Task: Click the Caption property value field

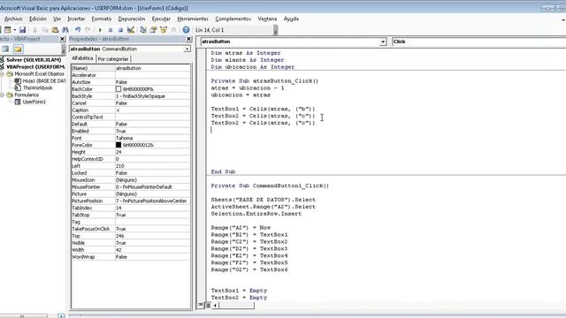Action: 152,110
